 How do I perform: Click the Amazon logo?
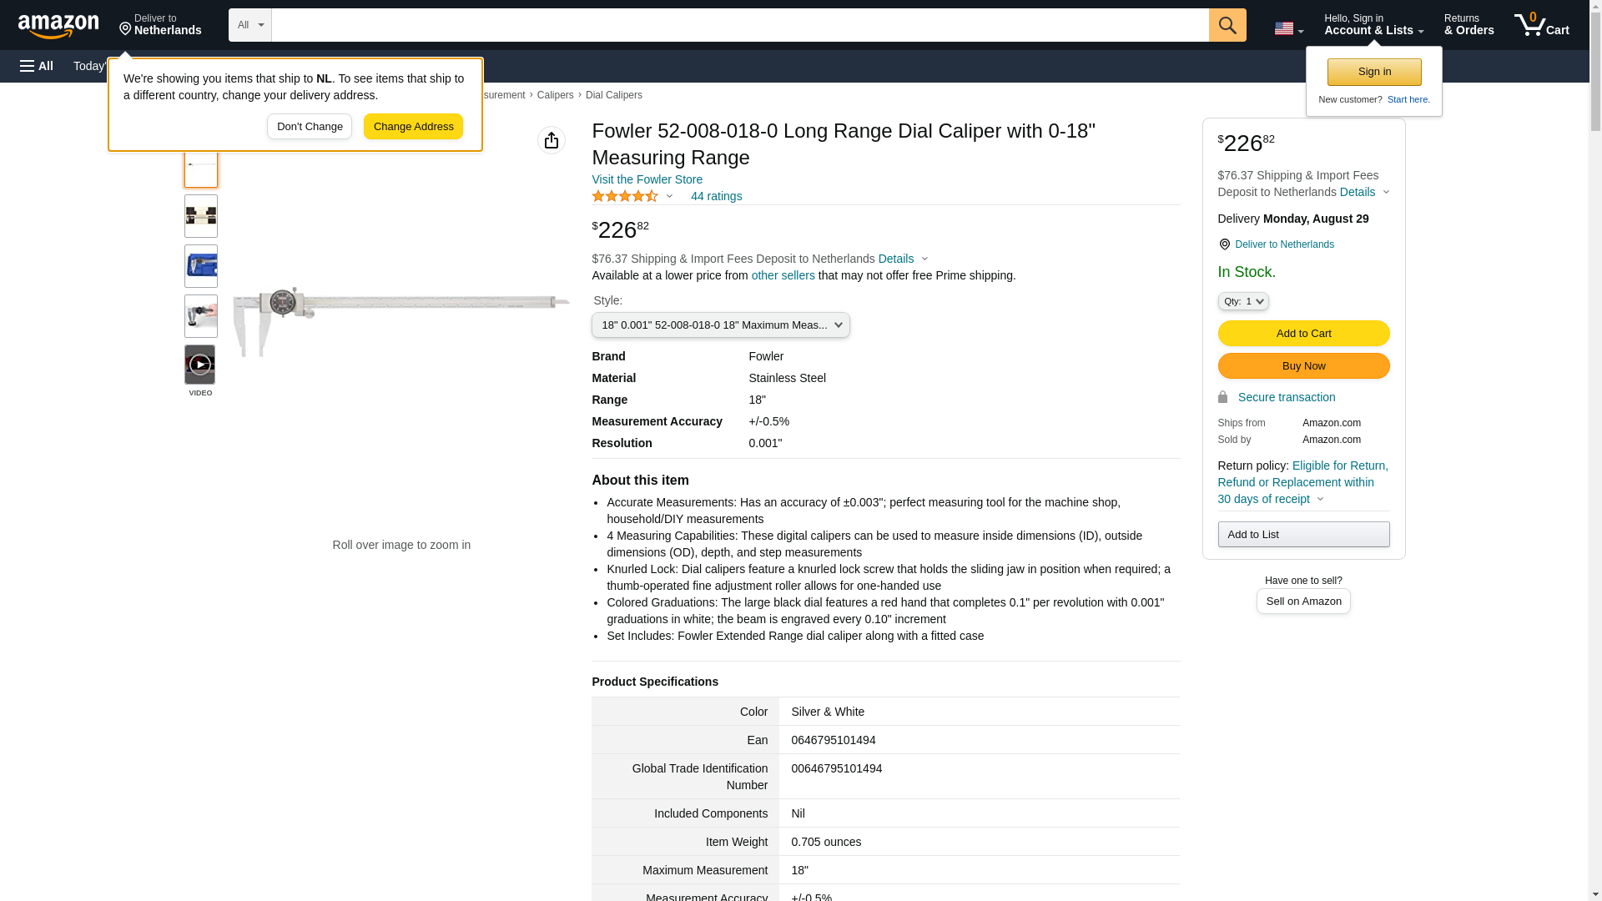coord(58,27)
